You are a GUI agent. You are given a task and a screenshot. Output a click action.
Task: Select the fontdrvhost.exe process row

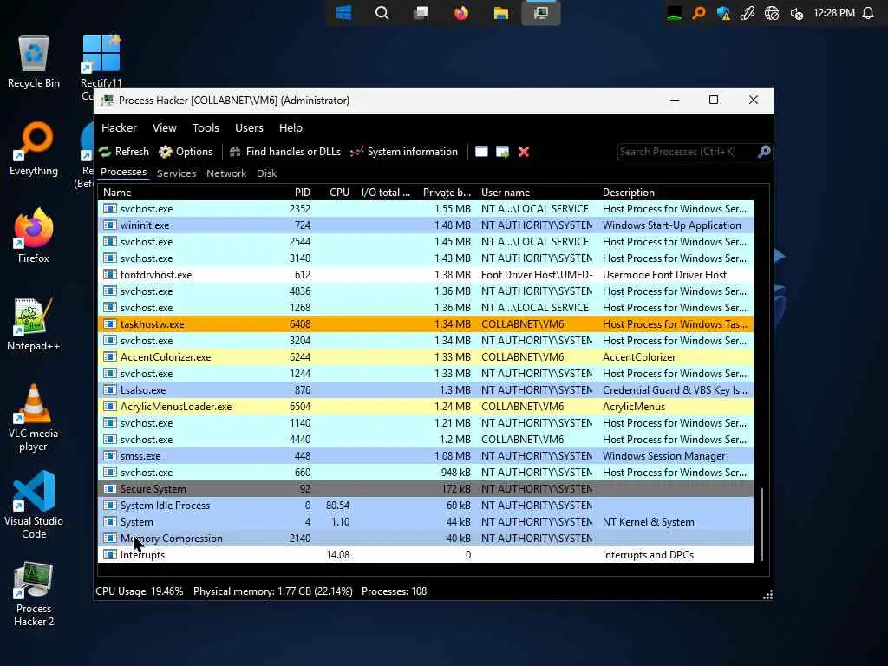pos(425,275)
